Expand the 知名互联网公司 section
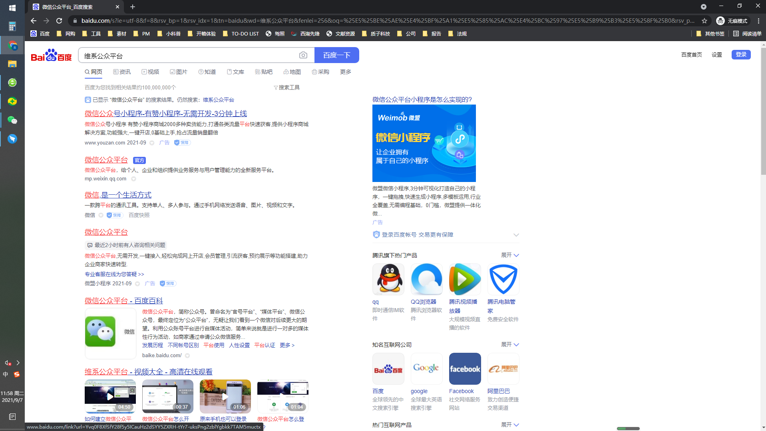766x431 pixels. click(510, 344)
